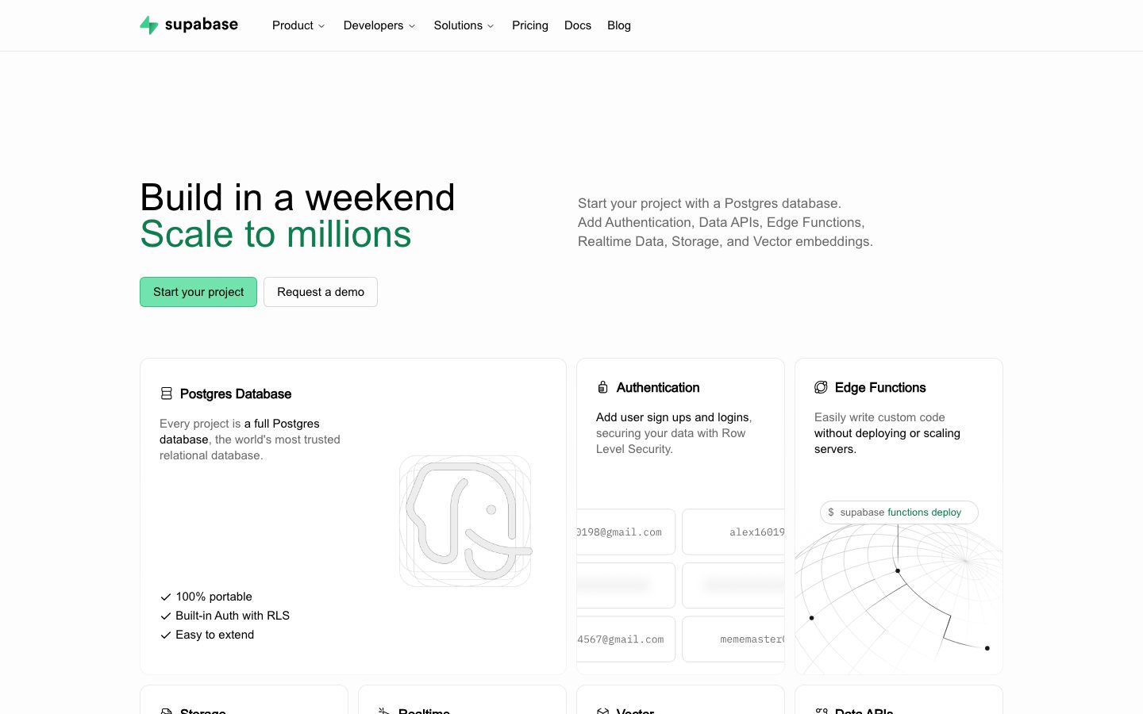
Task: Click the checkmark beside Easy to extend
Action: pyautogui.click(x=166, y=635)
